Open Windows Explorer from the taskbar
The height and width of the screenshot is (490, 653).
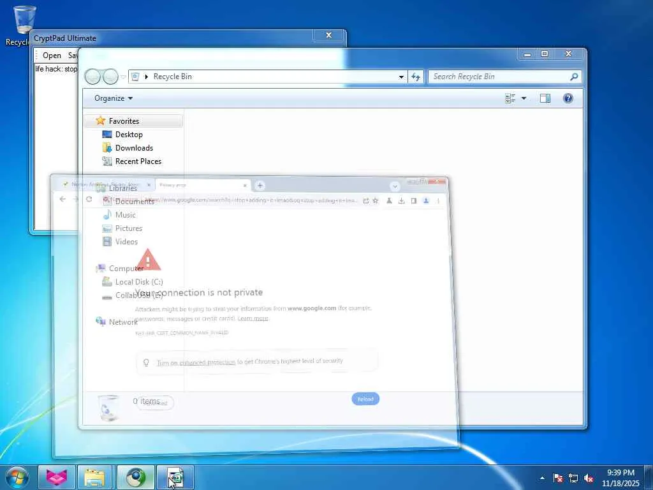coord(96,478)
